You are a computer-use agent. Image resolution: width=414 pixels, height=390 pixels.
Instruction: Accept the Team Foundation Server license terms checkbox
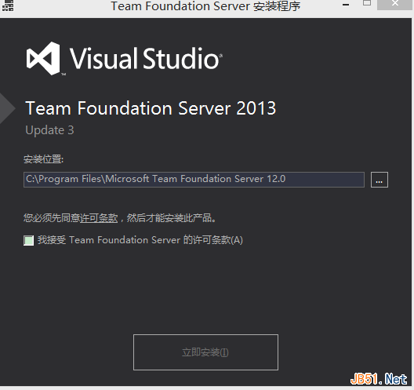[28, 240]
